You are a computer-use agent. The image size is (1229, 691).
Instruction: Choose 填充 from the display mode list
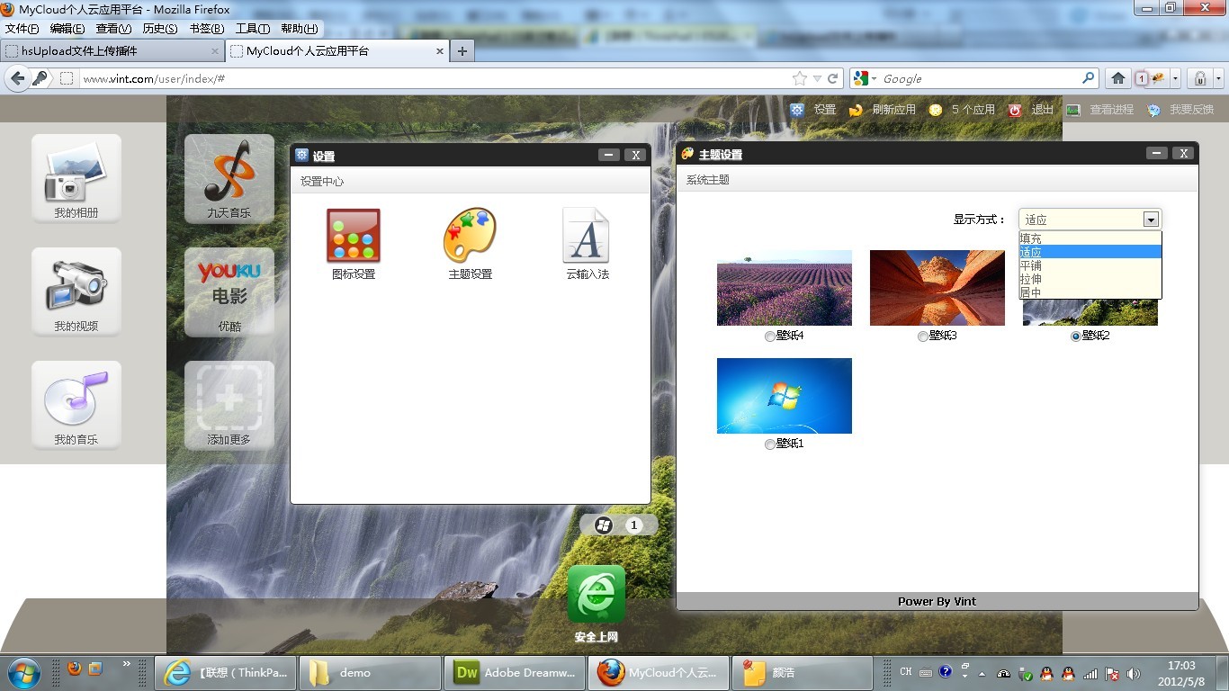pos(1090,238)
